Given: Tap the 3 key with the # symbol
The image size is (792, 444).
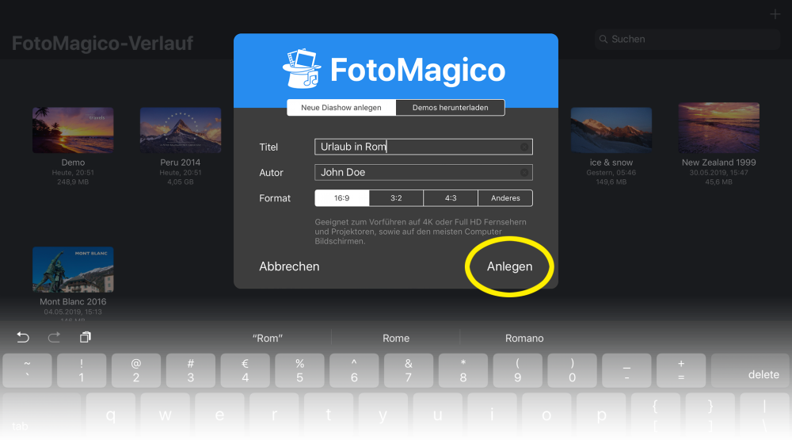Looking at the screenshot, I should click(190, 371).
